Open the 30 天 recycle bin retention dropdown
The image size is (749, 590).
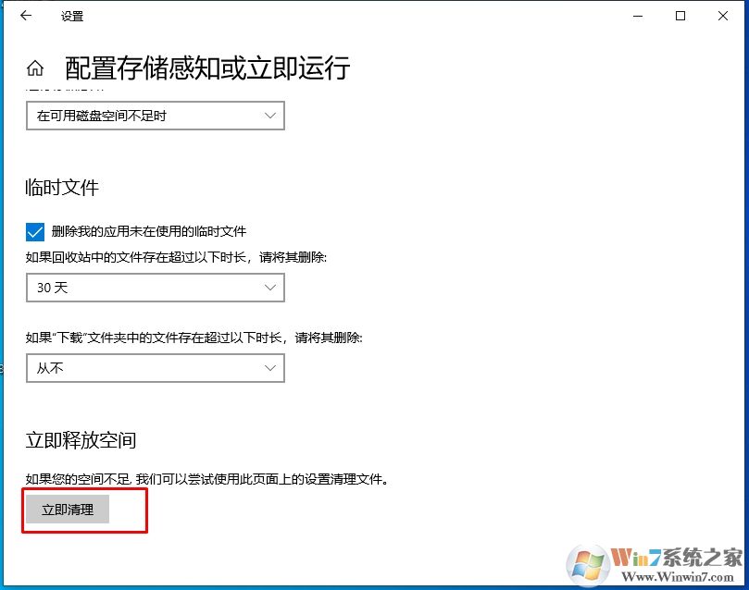tap(155, 288)
